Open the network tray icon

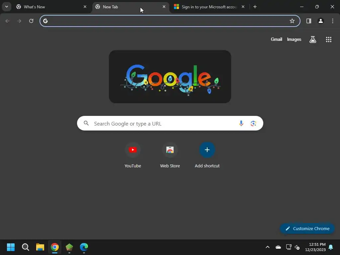click(x=289, y=247)
